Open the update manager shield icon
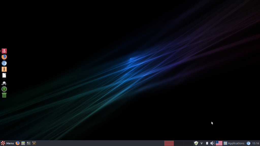 [196, 143]
